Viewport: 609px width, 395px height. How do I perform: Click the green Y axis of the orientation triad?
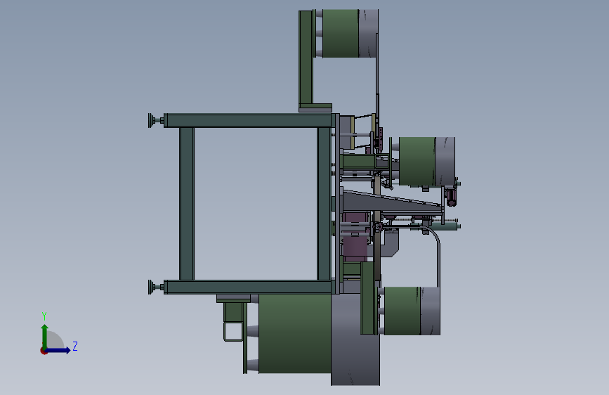pyautogui.click(x=45, y=337)
